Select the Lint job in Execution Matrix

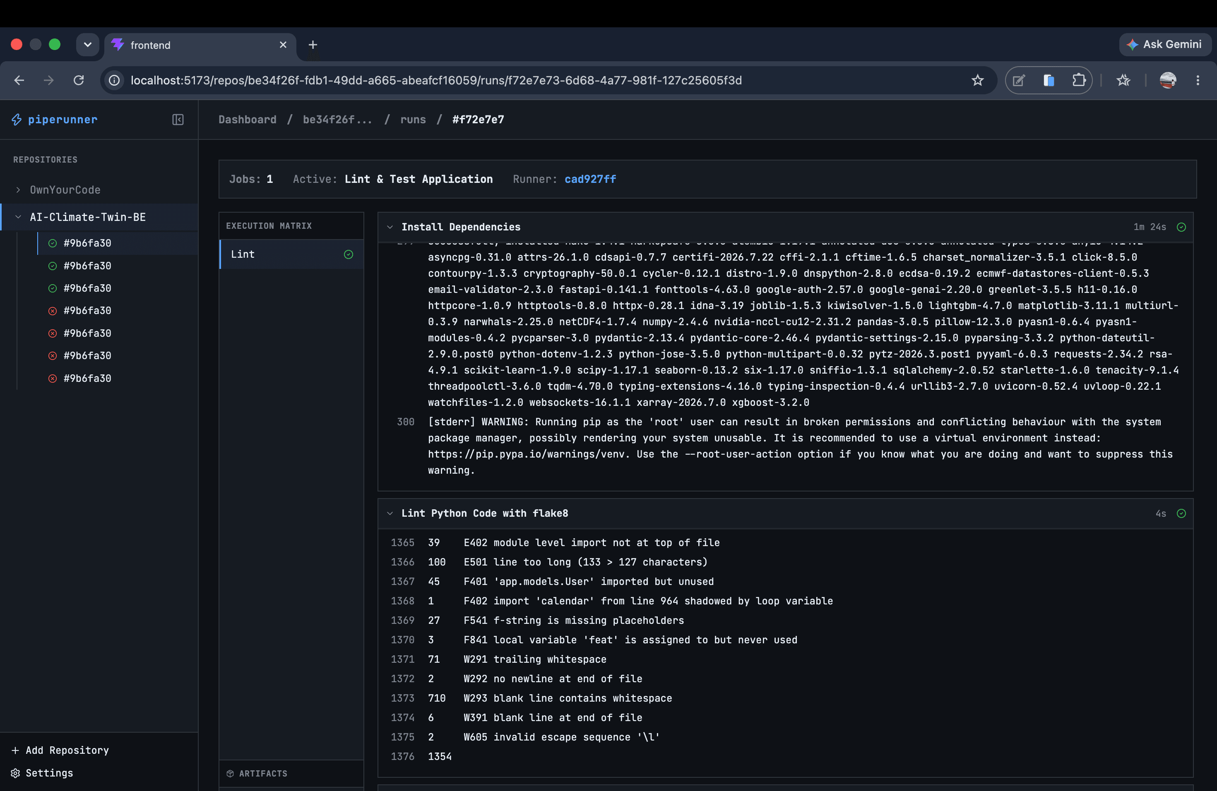[291, 254]
